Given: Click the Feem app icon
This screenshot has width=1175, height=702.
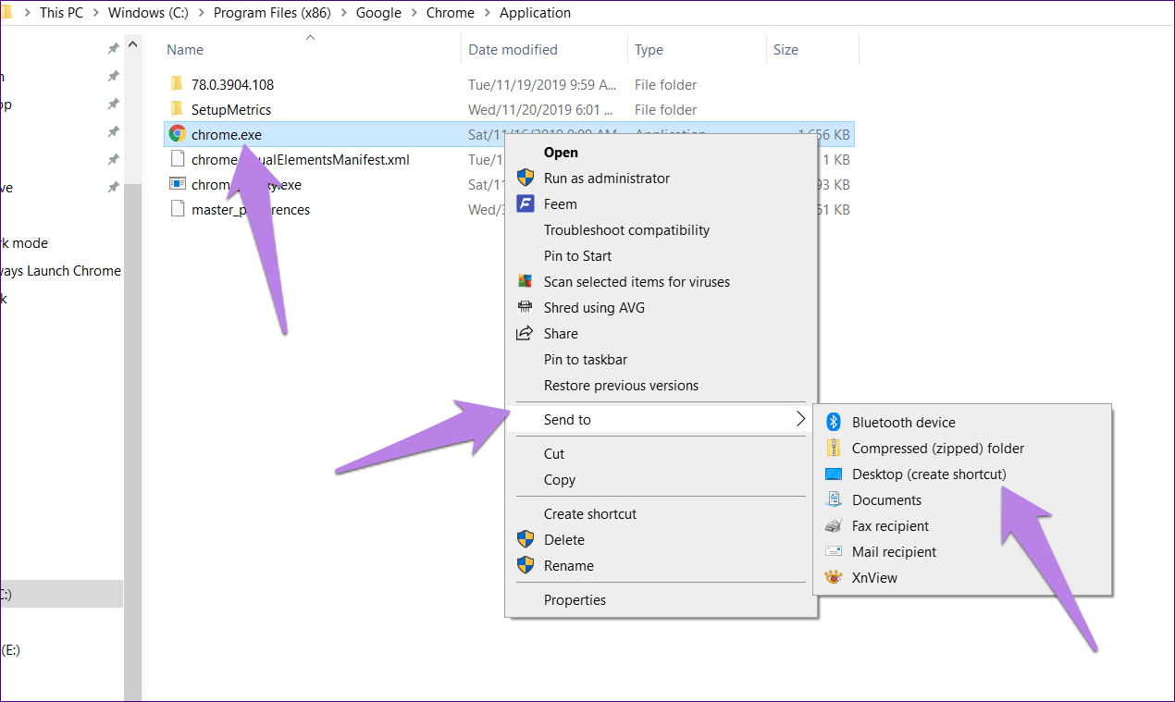Looking at the screenshot, I should 526,203.
